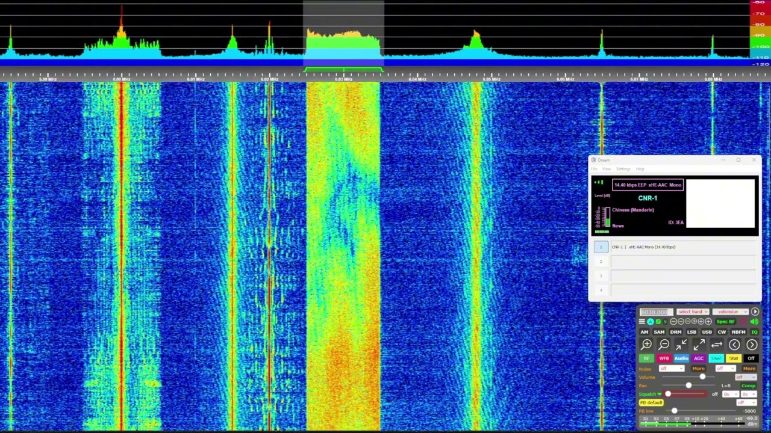Click the green number 9 indicator icon
Image resolution: width=771 pixels, height=433 pixels.
665,322
